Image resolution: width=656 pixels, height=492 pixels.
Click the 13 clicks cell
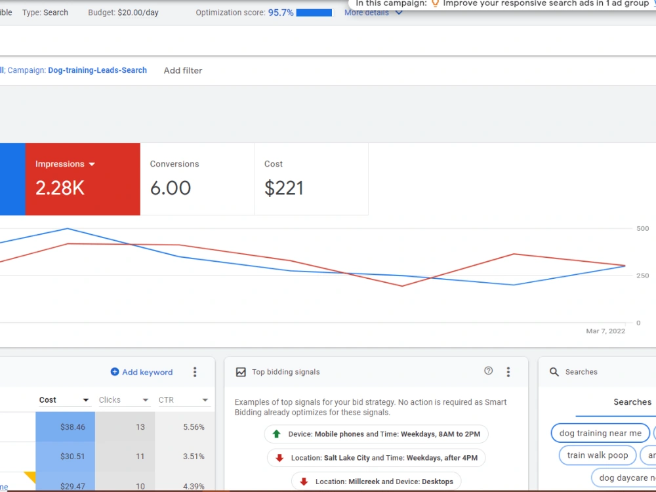point(125,427)
